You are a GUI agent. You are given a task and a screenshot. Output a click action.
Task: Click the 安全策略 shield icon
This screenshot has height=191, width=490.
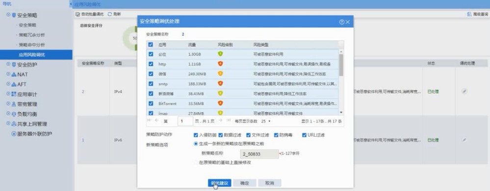tap(14, 15)
